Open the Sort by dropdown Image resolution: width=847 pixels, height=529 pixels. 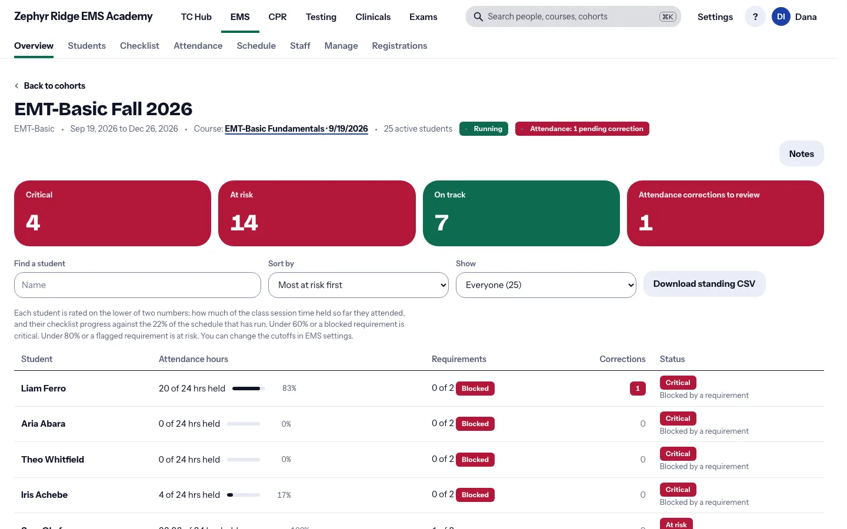point(358,285)
